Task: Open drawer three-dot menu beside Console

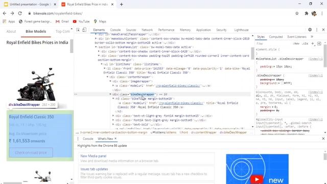Action: coord(78,139)
